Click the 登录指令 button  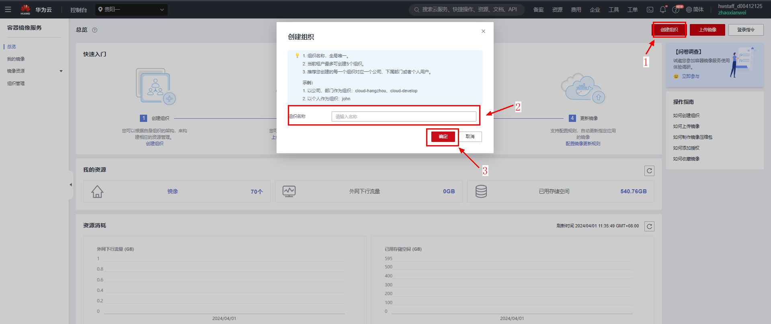pos(746,30)
